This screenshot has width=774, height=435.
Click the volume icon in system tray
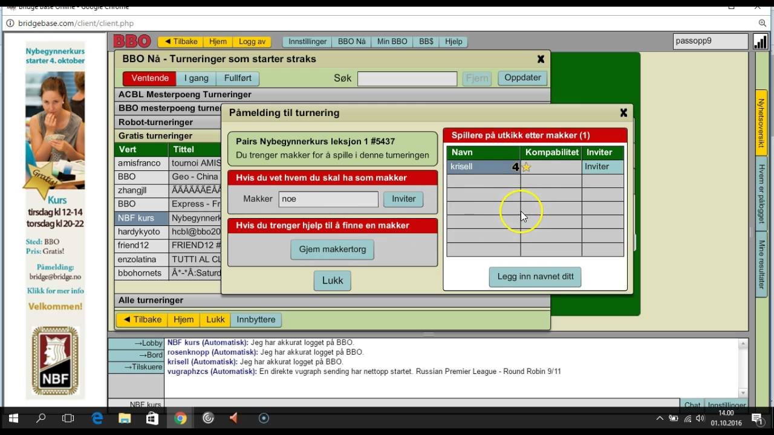click(700, 418)
